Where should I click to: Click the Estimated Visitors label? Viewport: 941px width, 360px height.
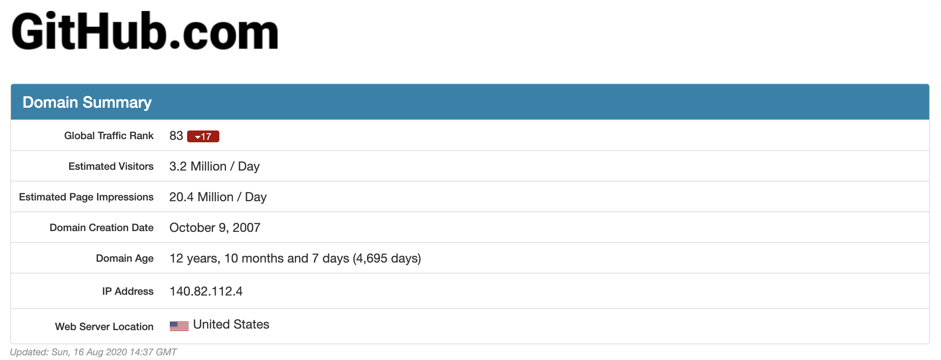(x=111, y=166)
